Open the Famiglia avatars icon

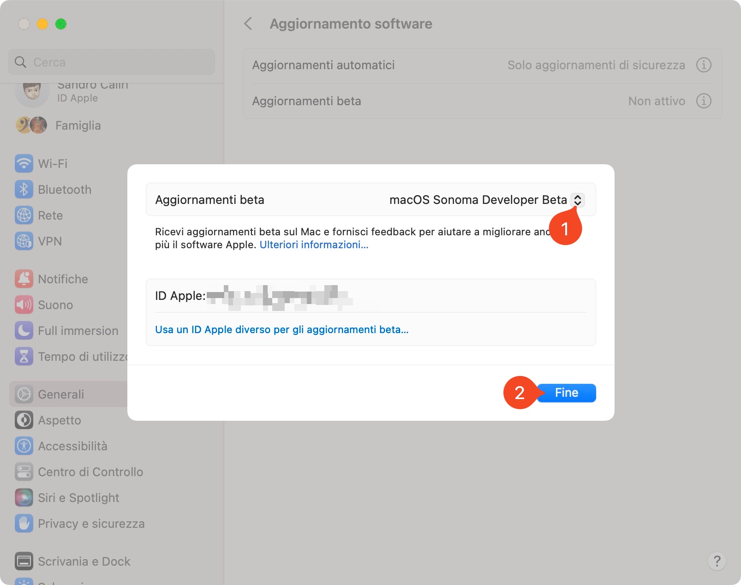pyautogui.click(x=31, y=125)
